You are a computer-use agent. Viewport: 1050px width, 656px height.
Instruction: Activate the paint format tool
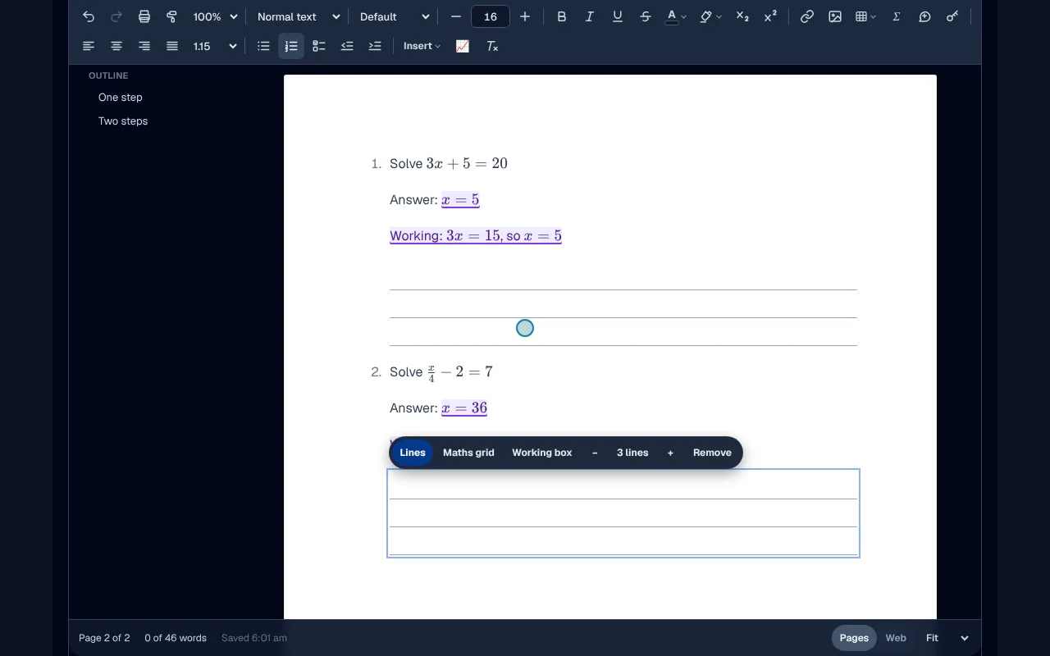coord(172,16)
